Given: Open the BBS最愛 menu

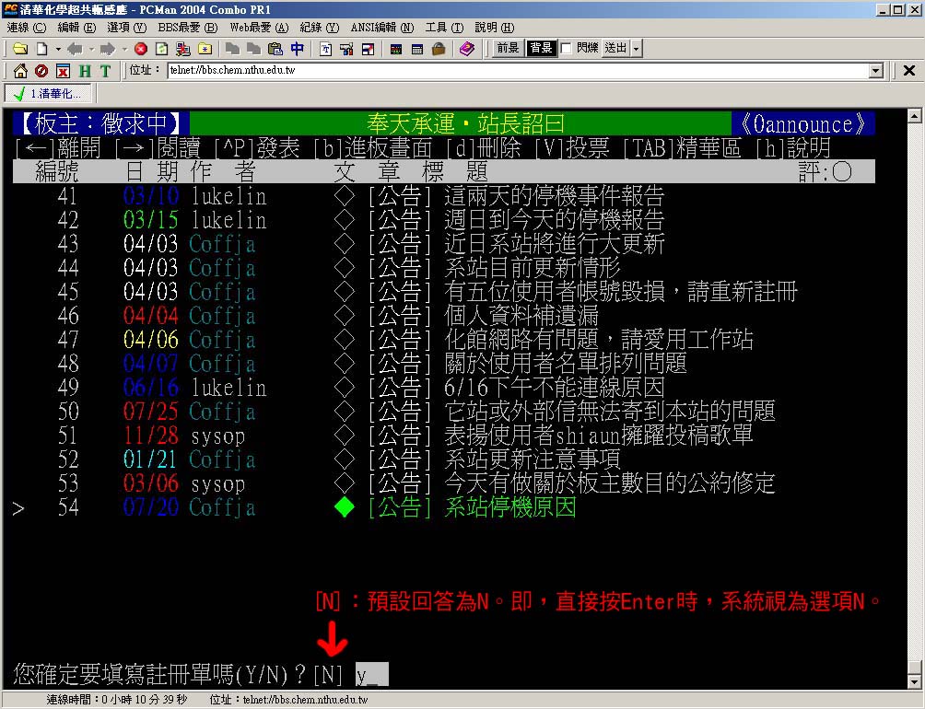Looking at the screenshot, I should (x=186, y=28).
